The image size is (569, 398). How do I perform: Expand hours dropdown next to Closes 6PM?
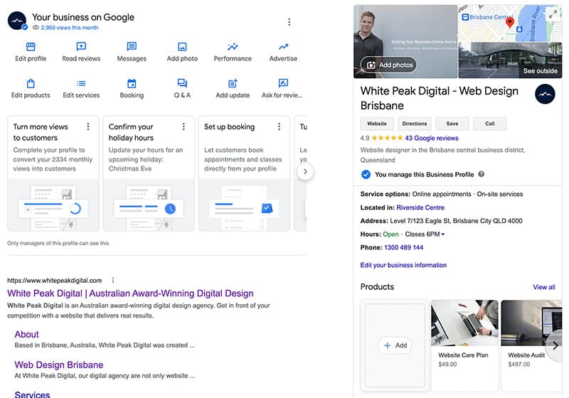click(442, 235)
